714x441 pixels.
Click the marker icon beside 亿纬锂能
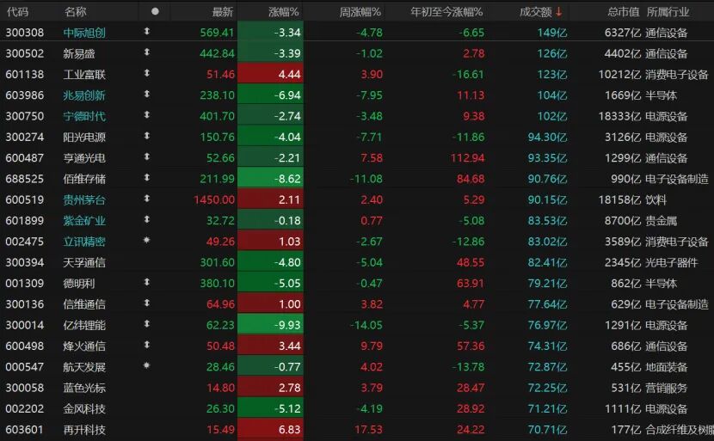(146, 324)
